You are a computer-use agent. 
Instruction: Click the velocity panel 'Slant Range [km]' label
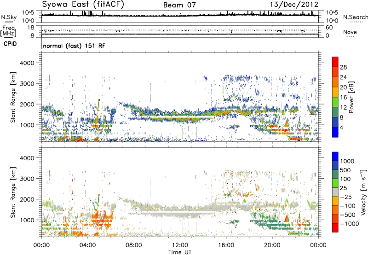(x=13, y=192)
